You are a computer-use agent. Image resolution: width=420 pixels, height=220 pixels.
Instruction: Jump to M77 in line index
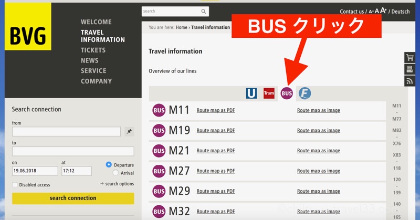click(397, 119)
